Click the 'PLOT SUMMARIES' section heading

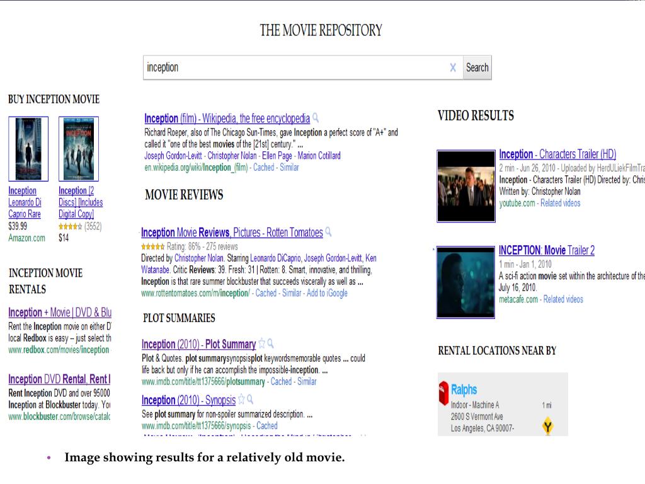[179, 318]
